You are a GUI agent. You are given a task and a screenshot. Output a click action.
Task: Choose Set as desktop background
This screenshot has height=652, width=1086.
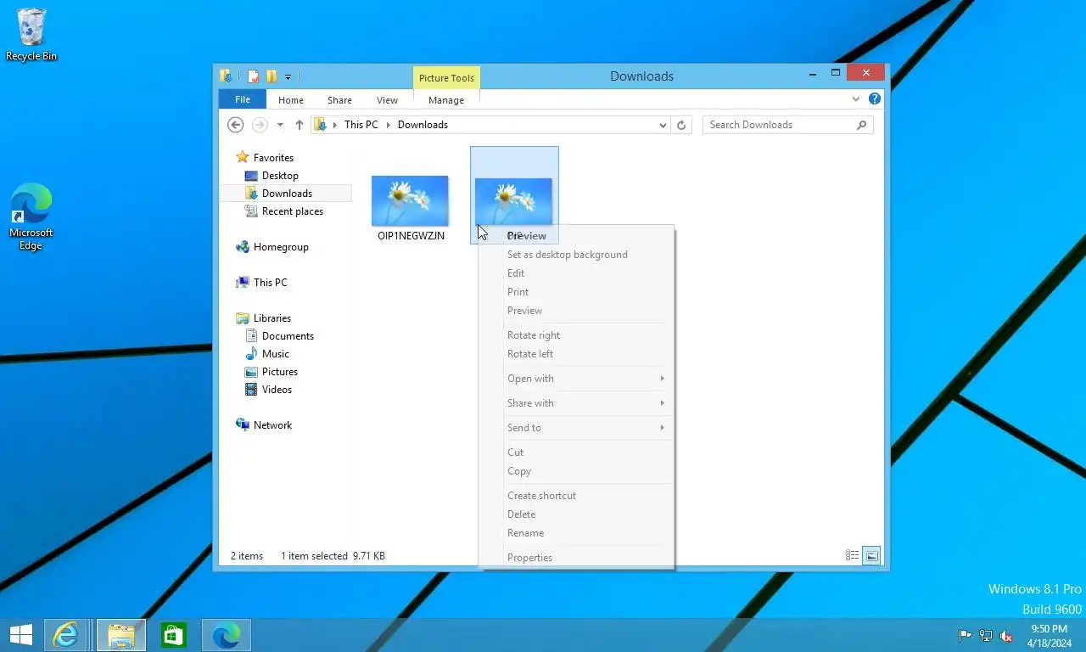(568, 255)
